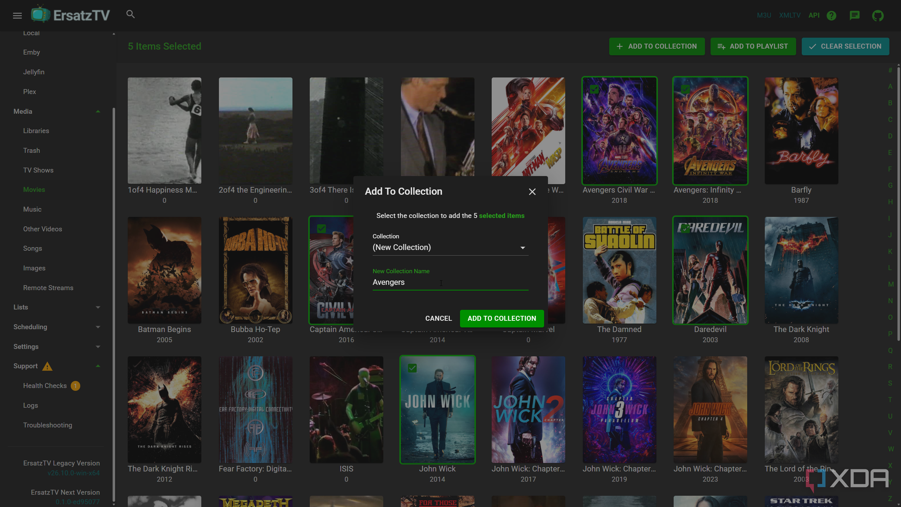Open John Wick: Chapter 2 poster
This screenshot has height=507, width=901.
coord(528,410)
